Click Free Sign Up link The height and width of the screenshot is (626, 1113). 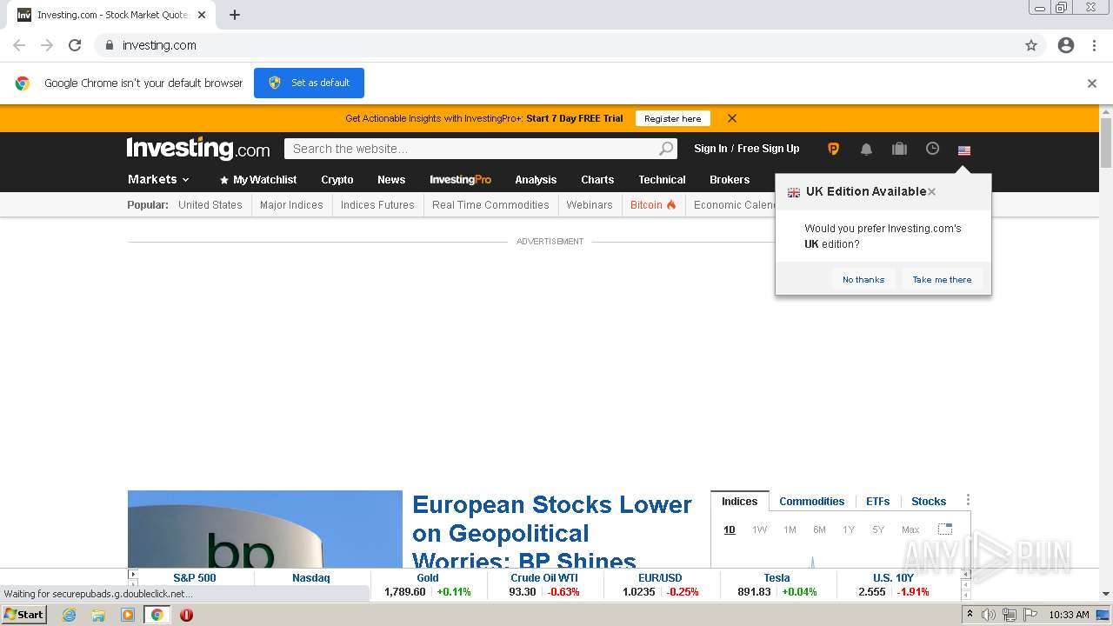coord(769,149)
